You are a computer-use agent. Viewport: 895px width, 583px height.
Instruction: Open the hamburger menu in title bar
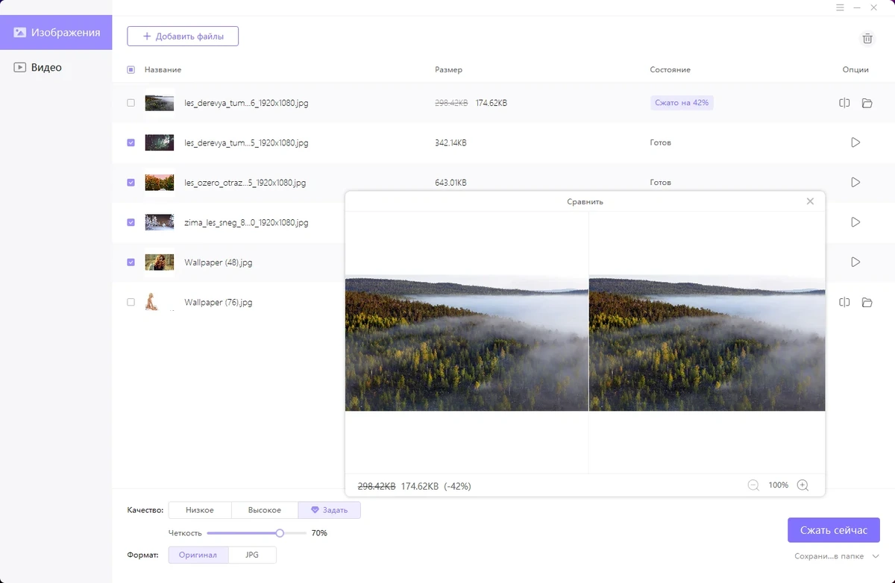pos(841,7)
